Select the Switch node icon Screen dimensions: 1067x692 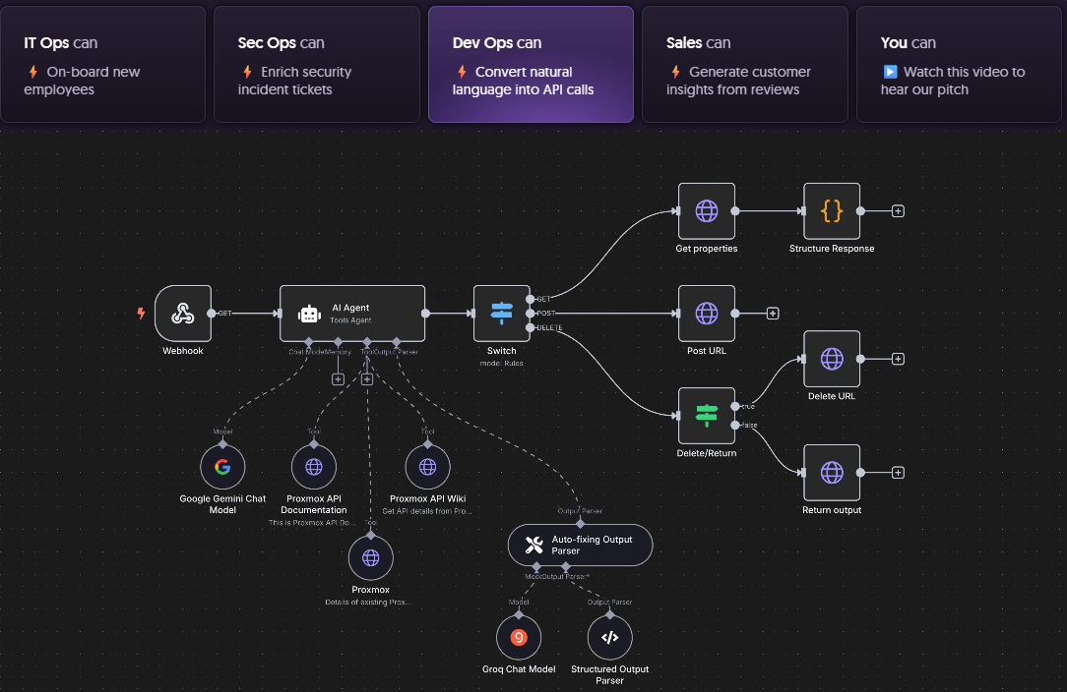pyautogui.click(x=502, y=314)
